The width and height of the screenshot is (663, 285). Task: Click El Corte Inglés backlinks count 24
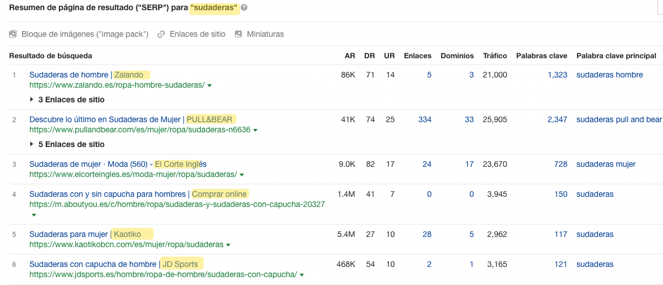coord(427,164)
